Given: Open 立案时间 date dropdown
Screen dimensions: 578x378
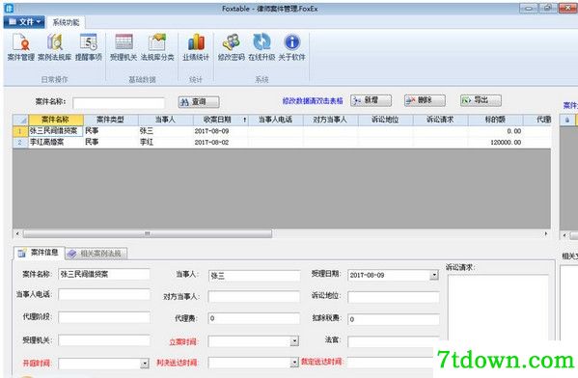Looking at the screenshot, I should click(294, 341).
